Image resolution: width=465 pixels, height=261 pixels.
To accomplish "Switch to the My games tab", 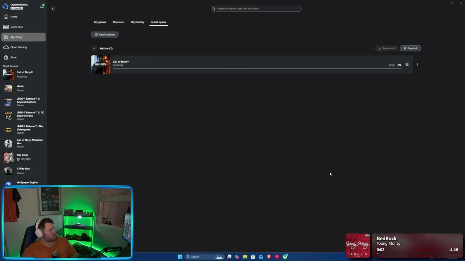I will pos(100,22).
